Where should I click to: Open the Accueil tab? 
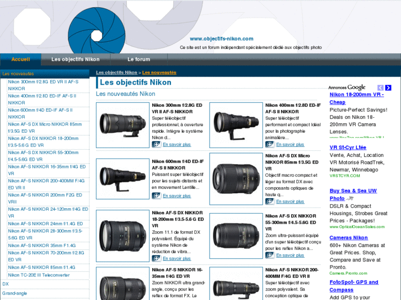(x=20, y=59)
